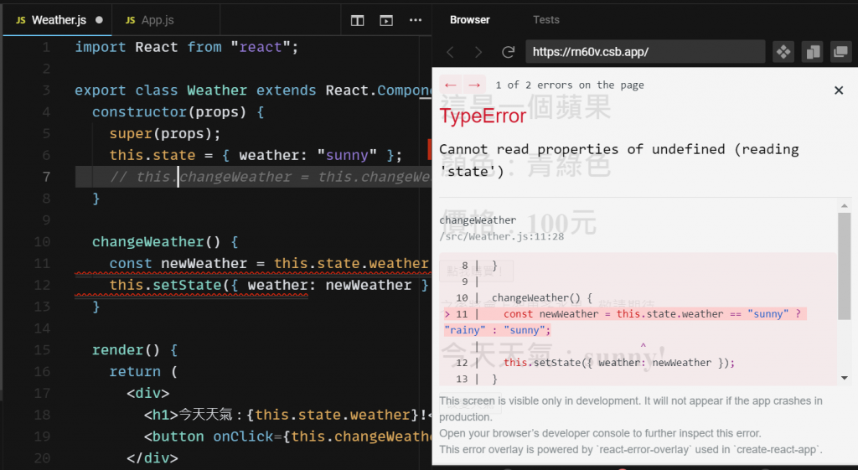The width and height of the screenshot is (858, 470).
Task: Split the editor with the layout icon
Action: (x=357, y=21)
